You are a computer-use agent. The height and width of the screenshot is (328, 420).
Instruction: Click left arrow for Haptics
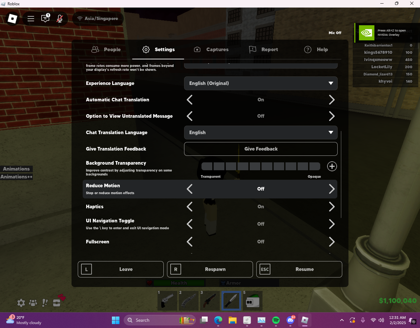190,207
